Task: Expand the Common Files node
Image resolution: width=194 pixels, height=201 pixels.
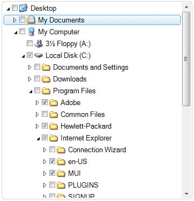Action: [x=37, y=115]
